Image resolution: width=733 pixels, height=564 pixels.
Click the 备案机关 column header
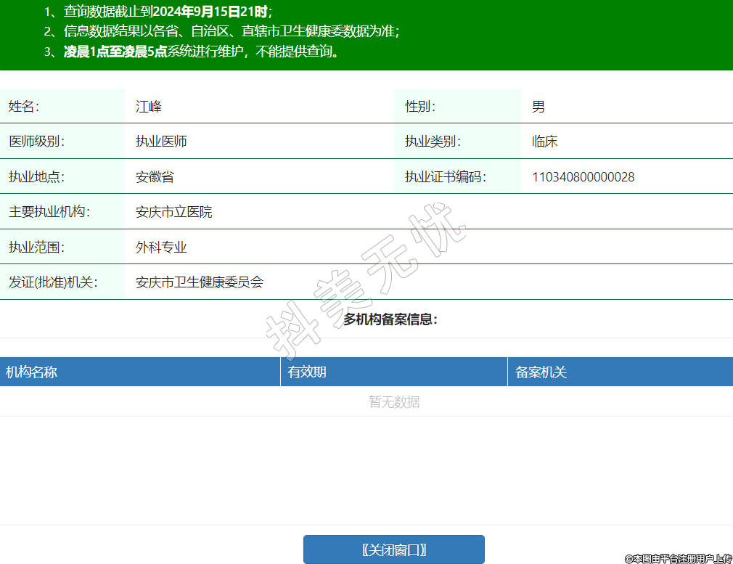541,372
